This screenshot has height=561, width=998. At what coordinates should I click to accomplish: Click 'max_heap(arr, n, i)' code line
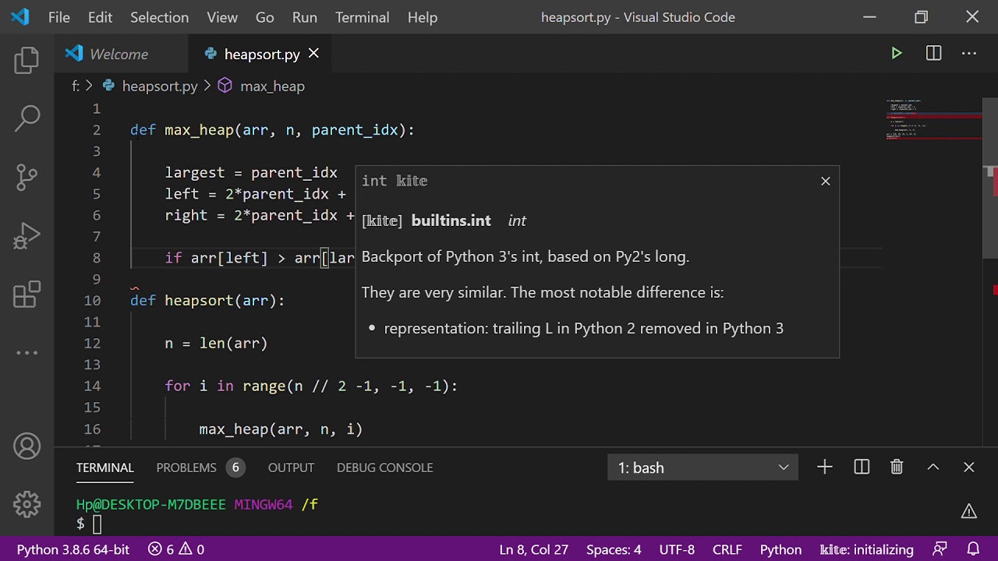(281, 429)
